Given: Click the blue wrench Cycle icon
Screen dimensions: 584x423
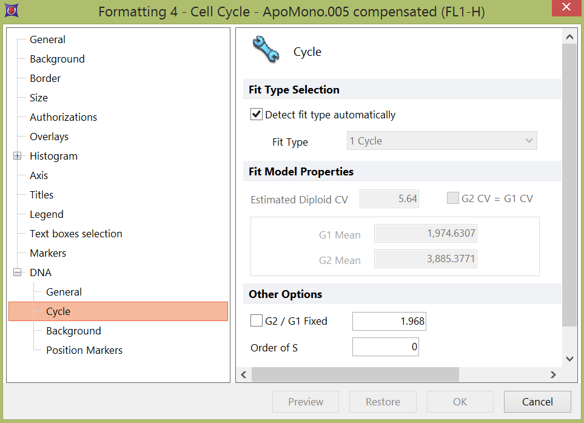Looking at the screenshot, I should 266,50.
